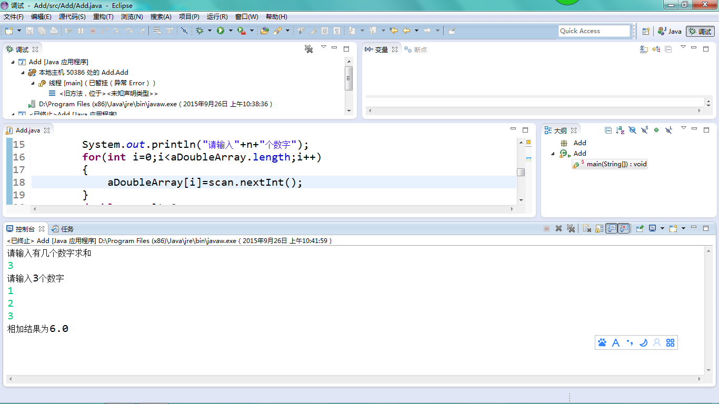This screenshot has width=719, height=404.
Task: Toggle show console when standard error changes
Action: (x=624, y=228)
